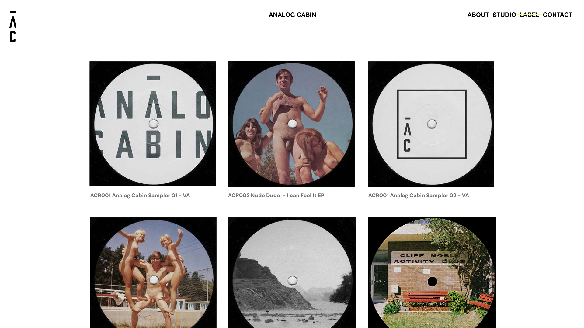Open the Analog Cabin Sampler 01 record cover
Viewport: 584px width, 328px height.
(153, 124)
